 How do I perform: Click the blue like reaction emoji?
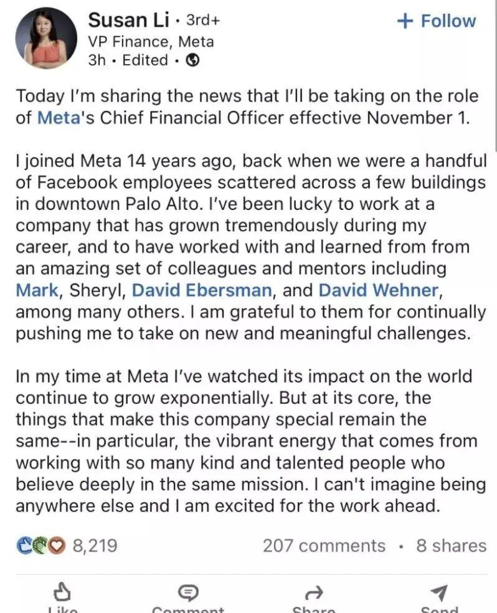click(x=24, y=546)
